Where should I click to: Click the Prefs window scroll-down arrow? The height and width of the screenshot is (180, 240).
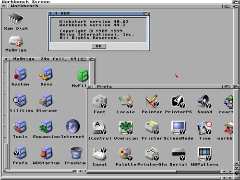tap(237, 168)
